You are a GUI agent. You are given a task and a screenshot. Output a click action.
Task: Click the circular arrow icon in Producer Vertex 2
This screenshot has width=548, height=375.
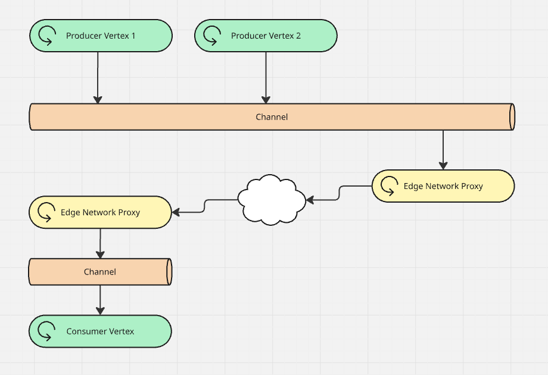tap(212, 36)
